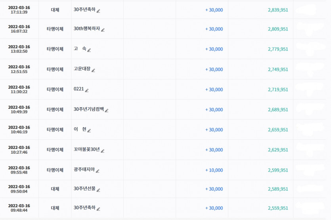331x220 pixels.
Task: Click the 2022-03-16 11:30:22 timestamp
Action: (19, 89)
